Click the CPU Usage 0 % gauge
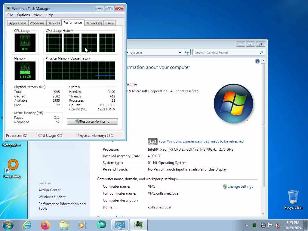The height and width of the screenshot is (231, 308). (25, 43)
